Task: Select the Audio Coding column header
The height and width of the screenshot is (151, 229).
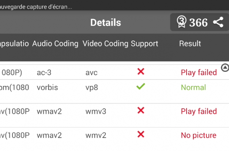Action: click(55, 43)
